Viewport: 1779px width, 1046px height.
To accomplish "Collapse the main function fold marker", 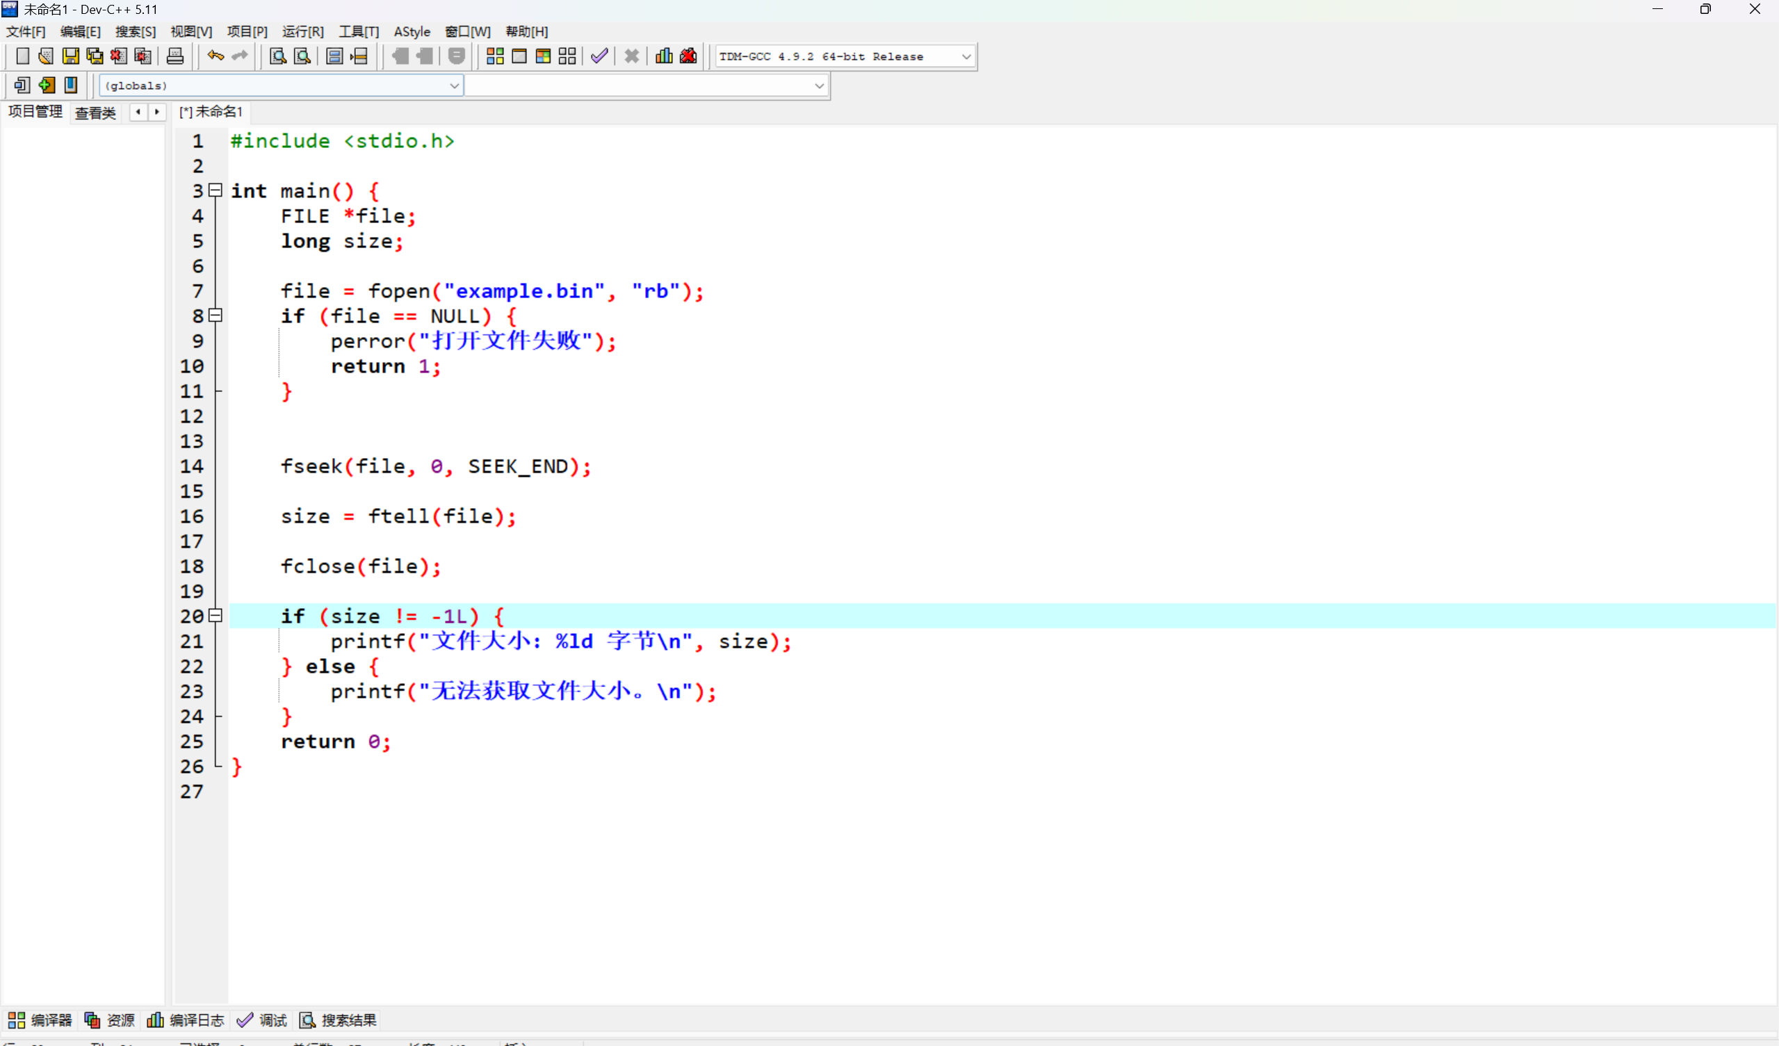I will click(216, 190).
